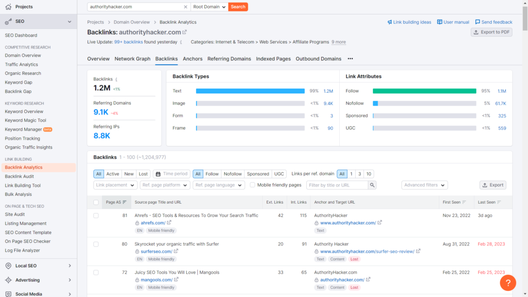Click sort icon on Last Seen column
The image size is (528, 297).
tap(499, 202)
